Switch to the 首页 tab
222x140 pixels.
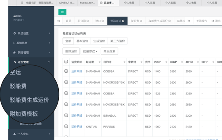tap(69, 21)
